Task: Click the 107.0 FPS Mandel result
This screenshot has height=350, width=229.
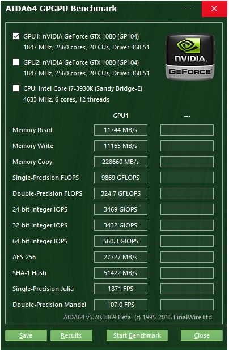Action: (x=121, y=305)
